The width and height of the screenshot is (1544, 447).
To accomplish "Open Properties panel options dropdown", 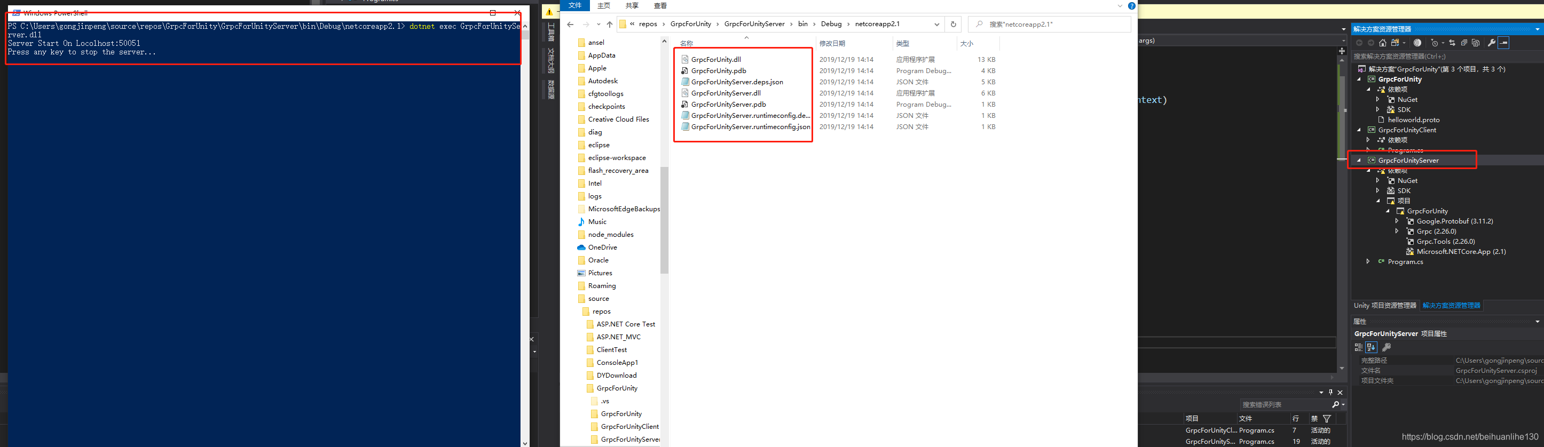I will [x=1538, y=322].
